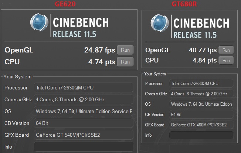
Task: Click the Cinebench globe logo in GT680R panel
Action: [x=160, y=23]
